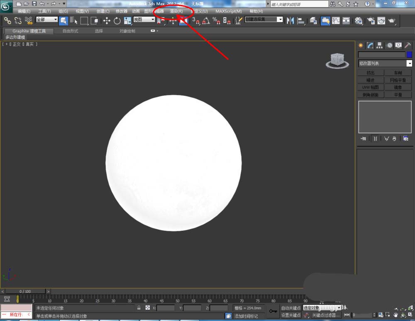Toggle the 3D Snaps button

(x=196, y=20)
